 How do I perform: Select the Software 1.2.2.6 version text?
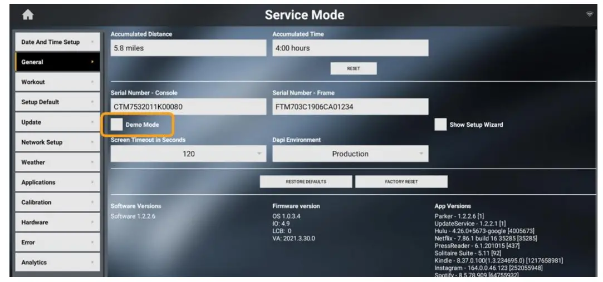tap(133, 216)
